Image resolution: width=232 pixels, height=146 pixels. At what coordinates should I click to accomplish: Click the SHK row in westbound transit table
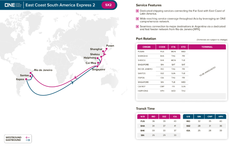[142, 130]
